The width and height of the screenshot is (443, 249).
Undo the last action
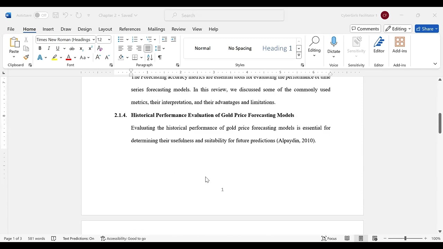65,15
